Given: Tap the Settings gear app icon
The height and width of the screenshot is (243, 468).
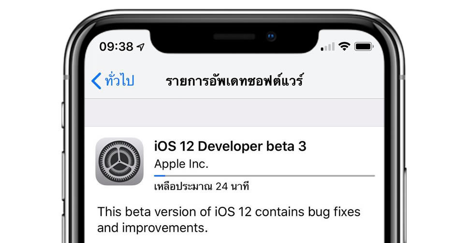Looking at the screenshot, I should coord(119,162).
